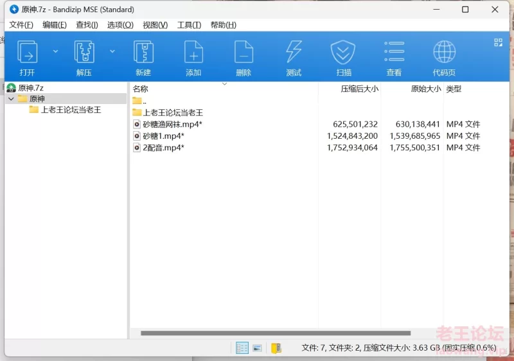Click the video icon of 砂糖渔网袜.mp4
Screen dimensions: 514x361
point(137,124)
